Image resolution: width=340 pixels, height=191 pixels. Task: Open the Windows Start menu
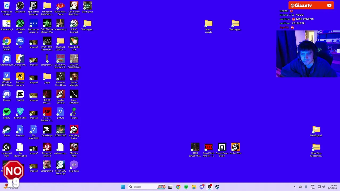click(x=123, y=187)
